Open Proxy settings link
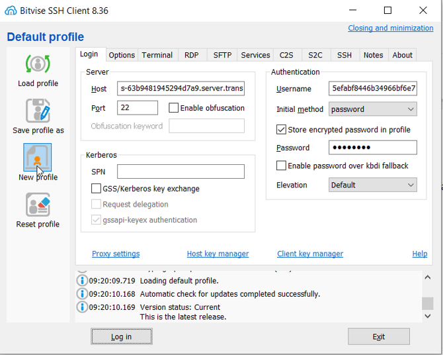The image size is (443, 355). [x=116, y=254]
